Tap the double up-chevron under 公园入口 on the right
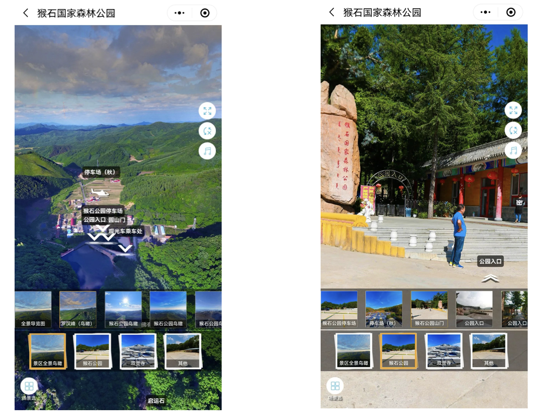 tap(490, 278)
